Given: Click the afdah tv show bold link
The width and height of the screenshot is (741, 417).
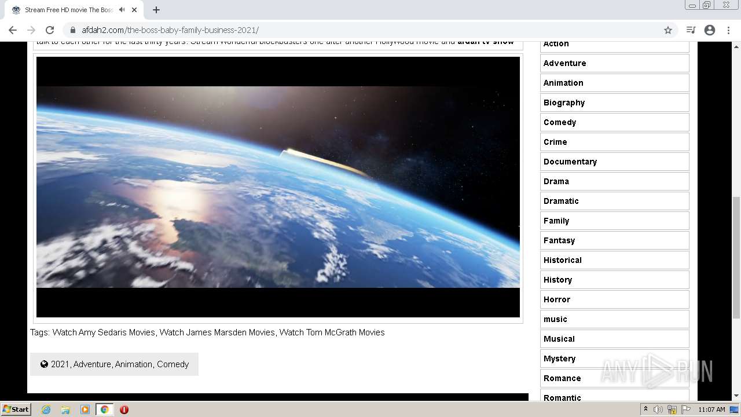Looking at the screenshot, I should (x=486, y=43).
